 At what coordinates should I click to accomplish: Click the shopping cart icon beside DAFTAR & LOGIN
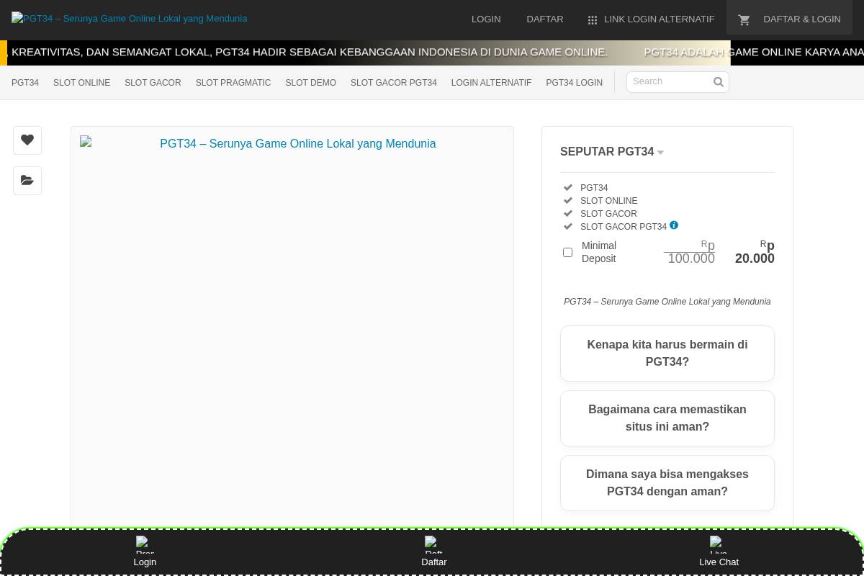click(x=744, y=19)
